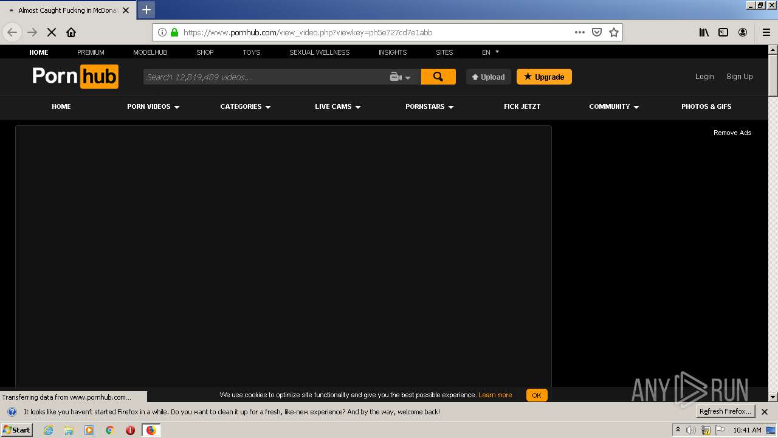Launch Internet Explorer from taskbar

tap(49, 430)
